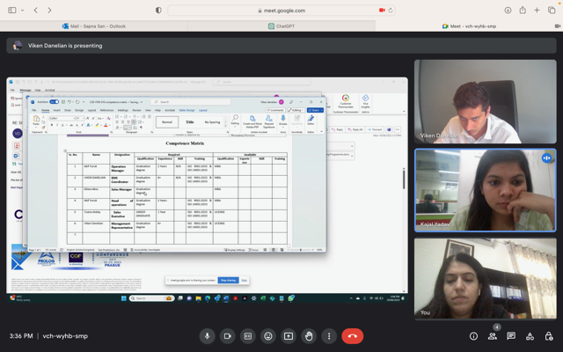563x352 pixels.
Task: Open Meet more options menu
Action: (329, 336)
